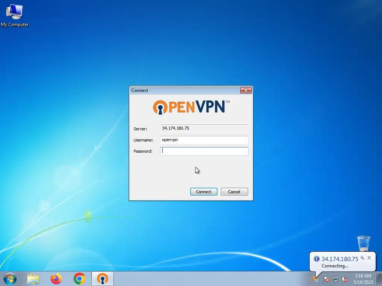Click the OpenVPN logo in dialog
The height and width of the screenshot is (286, 382).
tap(191, 107)
